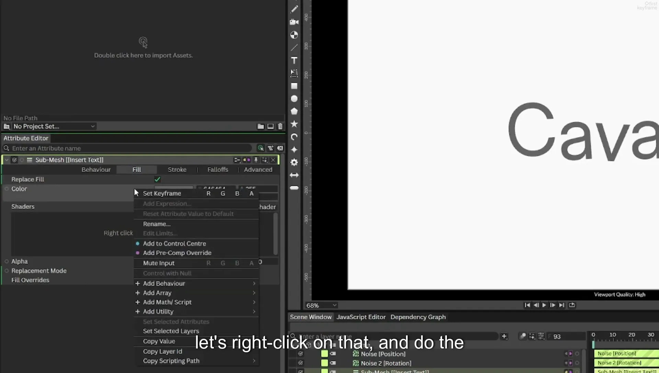Viewport: 659px width, 373px height.
Task: Select the Noise [Position] timeline bar
Action: [x=626, y=353]
